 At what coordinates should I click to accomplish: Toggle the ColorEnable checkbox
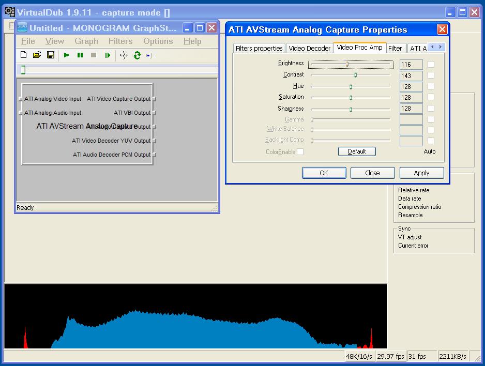pos(300,152)
